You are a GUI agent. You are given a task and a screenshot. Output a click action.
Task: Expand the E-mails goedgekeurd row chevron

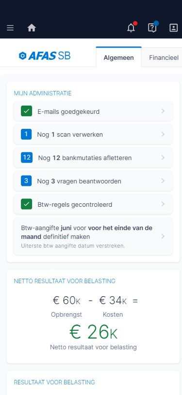click(x=163, y=111)
